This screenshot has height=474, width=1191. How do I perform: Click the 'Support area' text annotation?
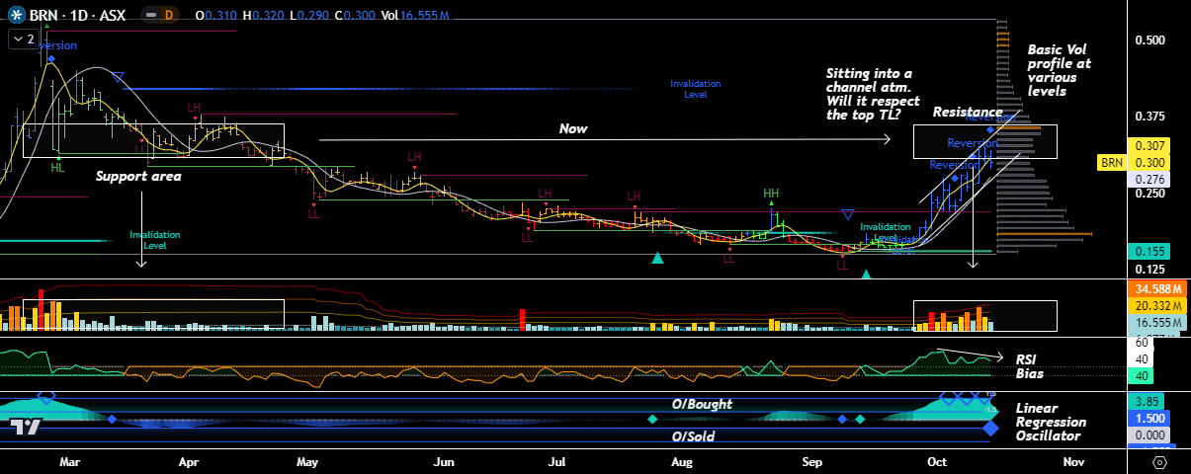(x=138, y=177)
